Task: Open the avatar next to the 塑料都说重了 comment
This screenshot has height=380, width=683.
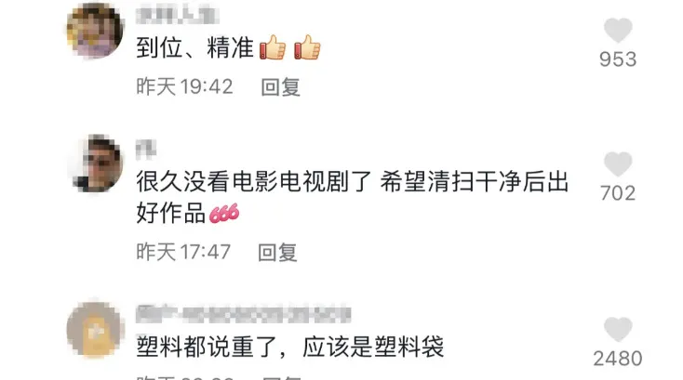Action: pyautogui.click(x=96, y=330)
